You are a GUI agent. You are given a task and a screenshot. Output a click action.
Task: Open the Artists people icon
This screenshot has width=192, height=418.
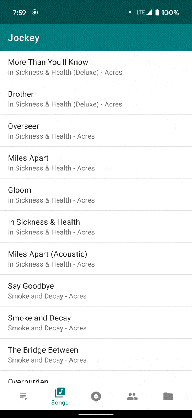pyautogui.click(x=132, y=397)
